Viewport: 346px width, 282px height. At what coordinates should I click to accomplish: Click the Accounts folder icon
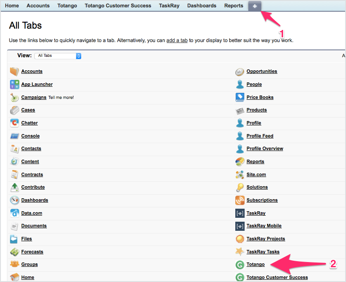[15, 72]
